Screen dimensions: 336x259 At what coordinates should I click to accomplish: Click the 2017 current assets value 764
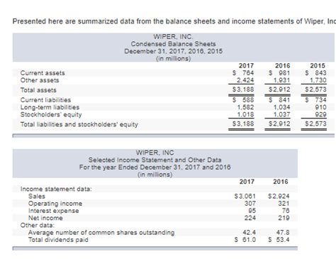pos(248,72)
